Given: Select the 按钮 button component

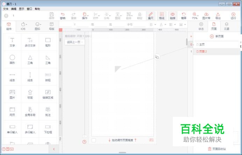Looking at the screenshot, I should point(48,77).
